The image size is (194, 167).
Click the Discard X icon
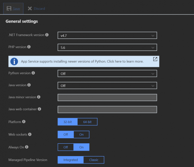point(30,9)
